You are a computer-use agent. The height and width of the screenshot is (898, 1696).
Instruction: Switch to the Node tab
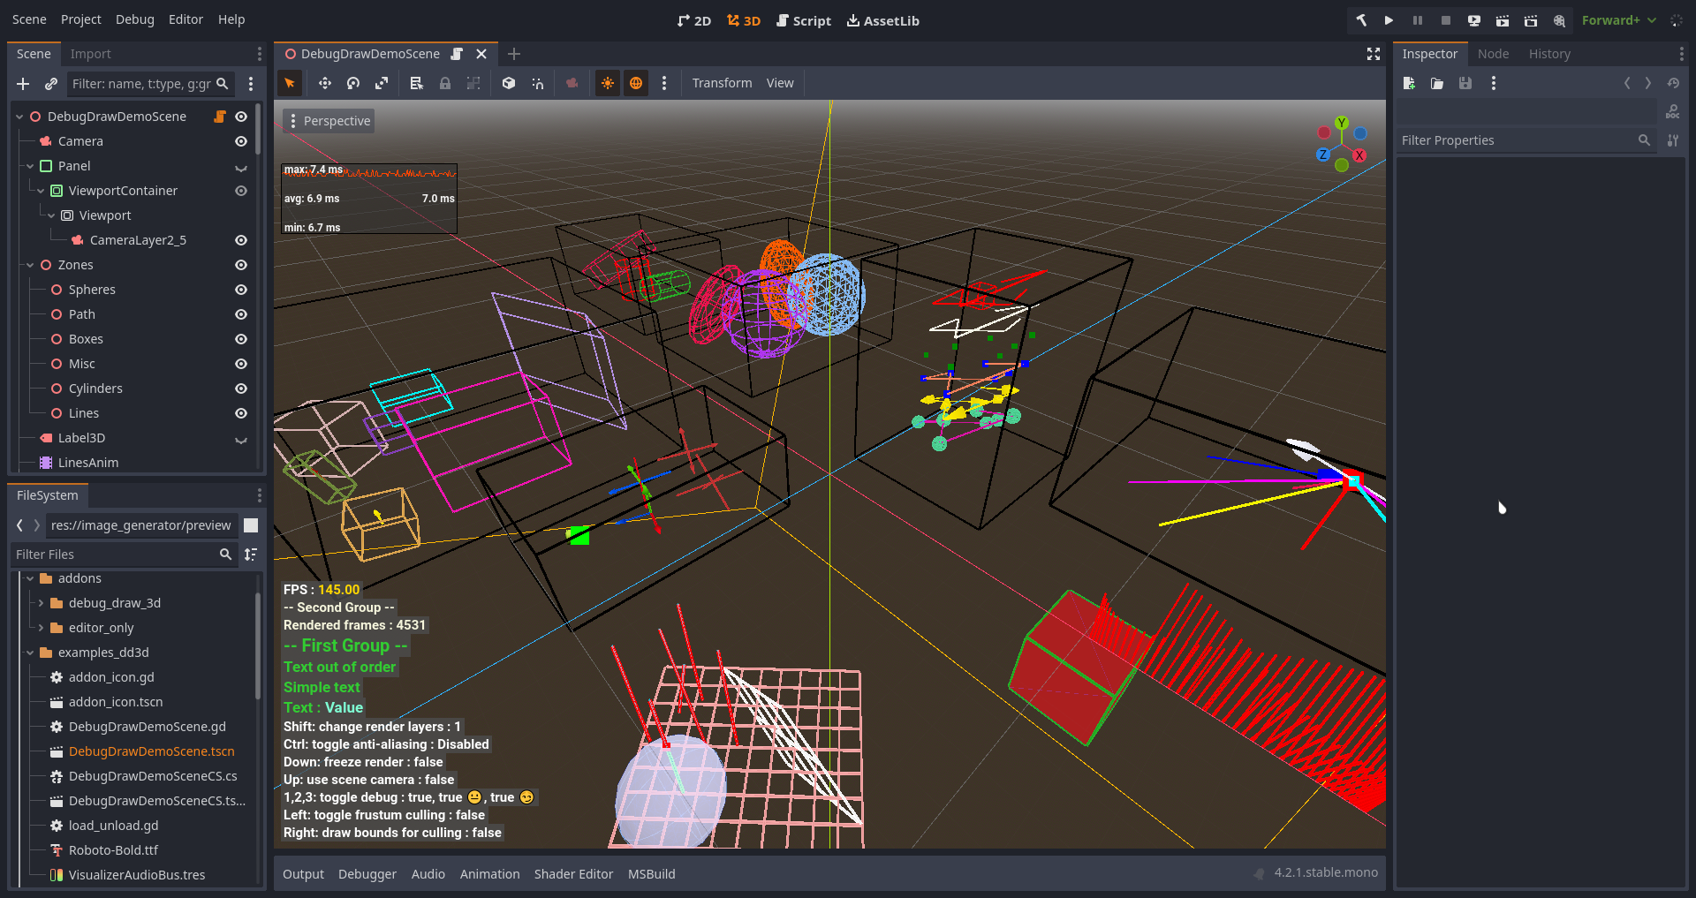(1493, 54)
